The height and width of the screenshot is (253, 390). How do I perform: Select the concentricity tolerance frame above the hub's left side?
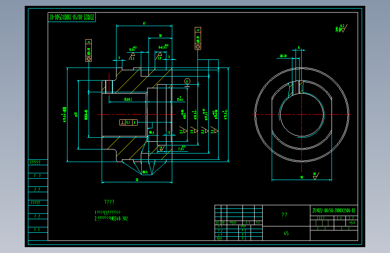(89, 50)
